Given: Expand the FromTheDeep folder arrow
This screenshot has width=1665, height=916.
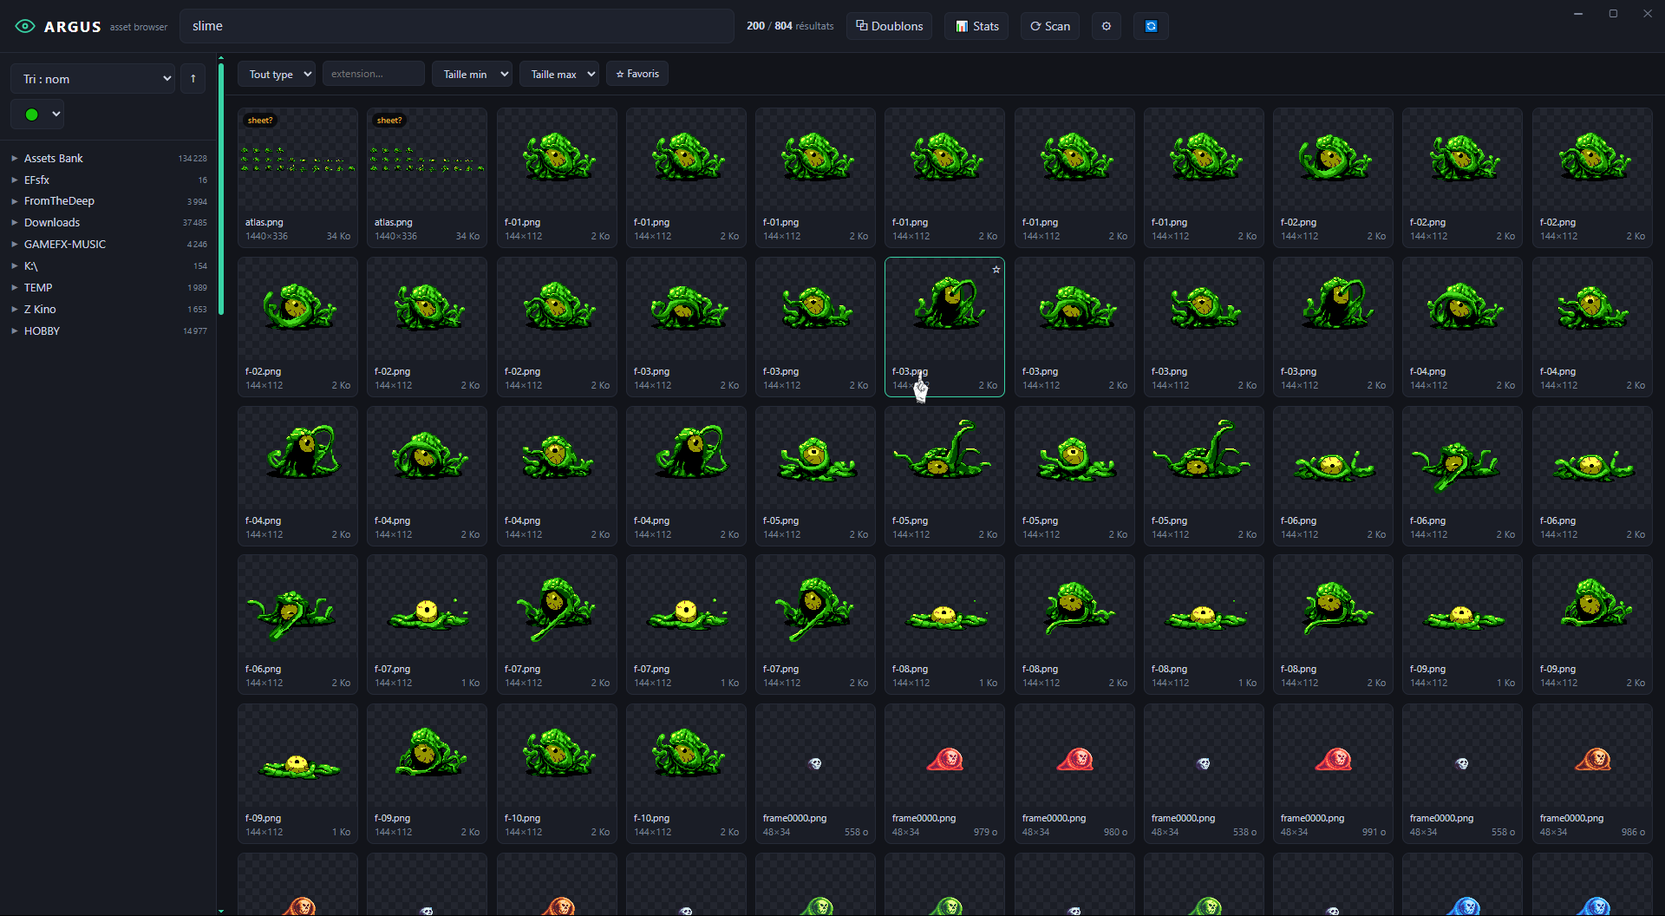Looking at the screenshot, I should pyautogui.click(x=15, y=201).
